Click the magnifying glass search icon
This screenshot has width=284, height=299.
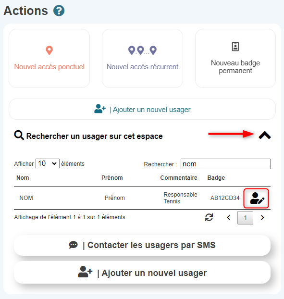(x=19, y=136)
